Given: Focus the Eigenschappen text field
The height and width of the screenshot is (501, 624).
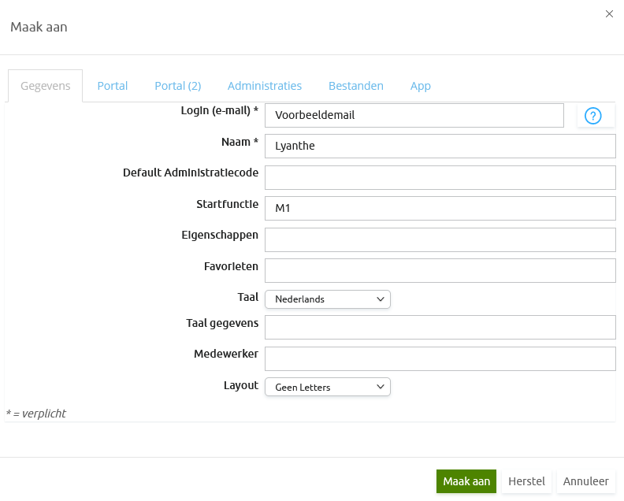Looking at the screenshot, I should coord(440,239).
